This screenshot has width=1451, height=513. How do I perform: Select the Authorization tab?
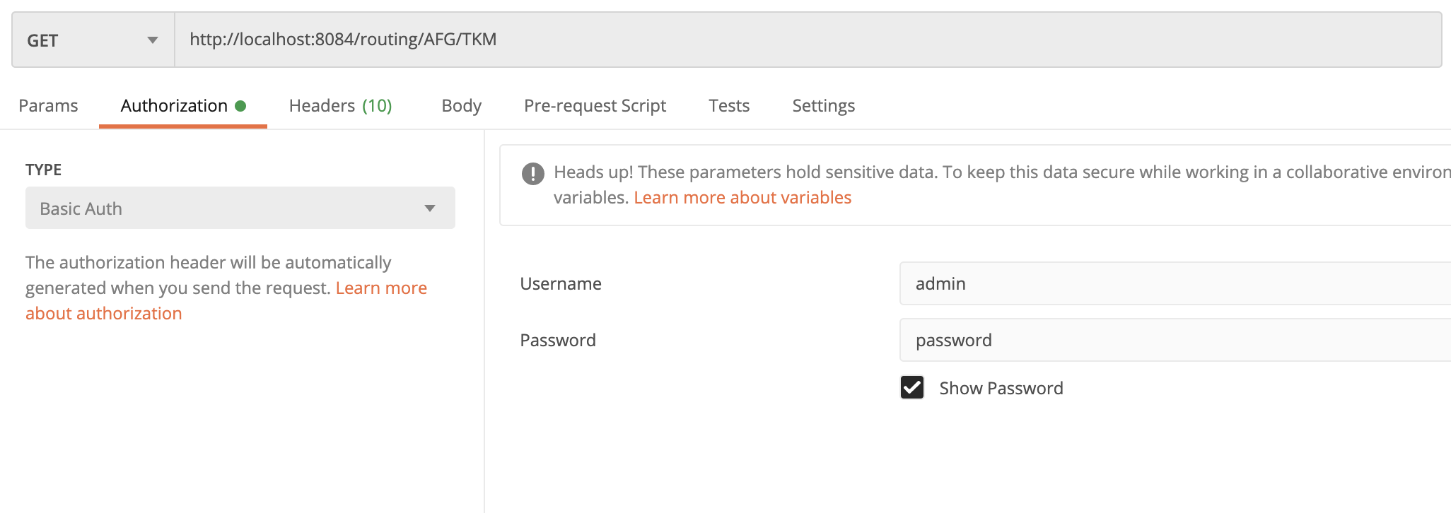point(174,106)
